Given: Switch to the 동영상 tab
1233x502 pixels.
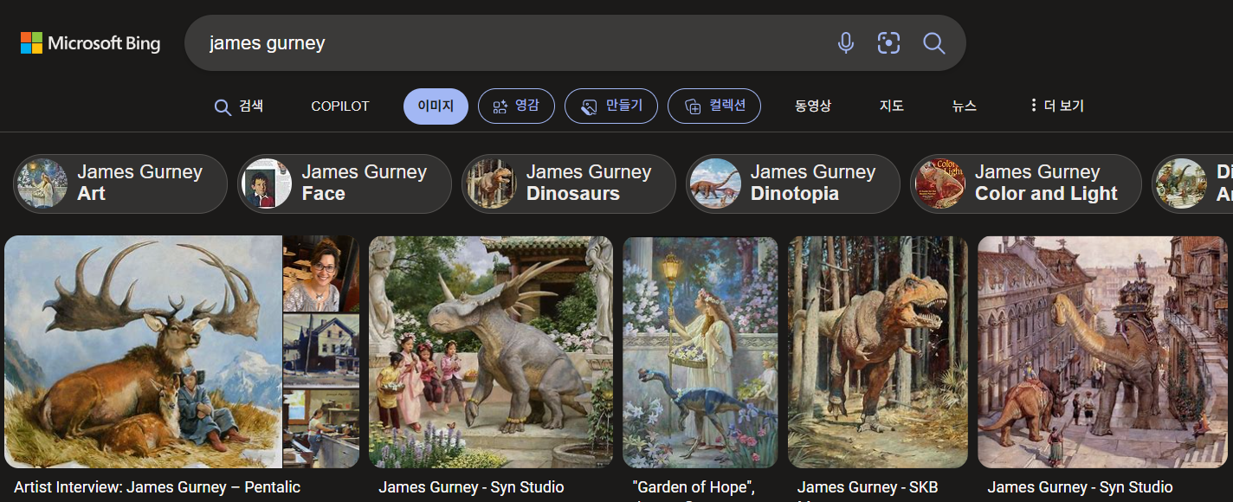Looking at the screenshot, I should click(x=813, y=106).
